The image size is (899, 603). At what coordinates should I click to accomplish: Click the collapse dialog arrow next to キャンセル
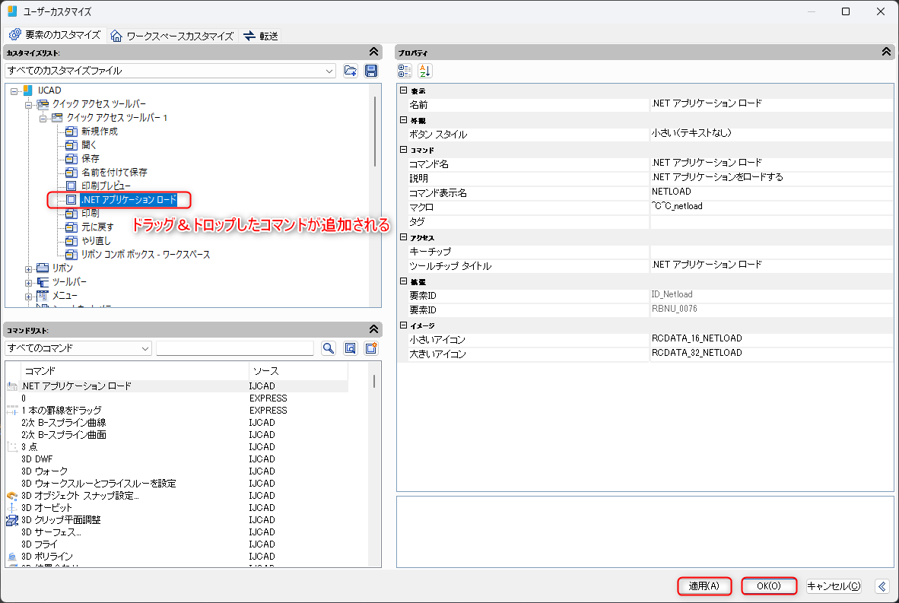click(882, 586)
